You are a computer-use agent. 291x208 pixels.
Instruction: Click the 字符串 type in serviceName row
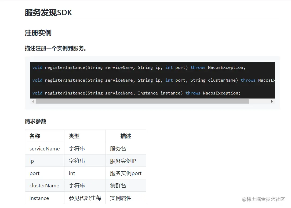pyautogui.click(x=85, y=148)
